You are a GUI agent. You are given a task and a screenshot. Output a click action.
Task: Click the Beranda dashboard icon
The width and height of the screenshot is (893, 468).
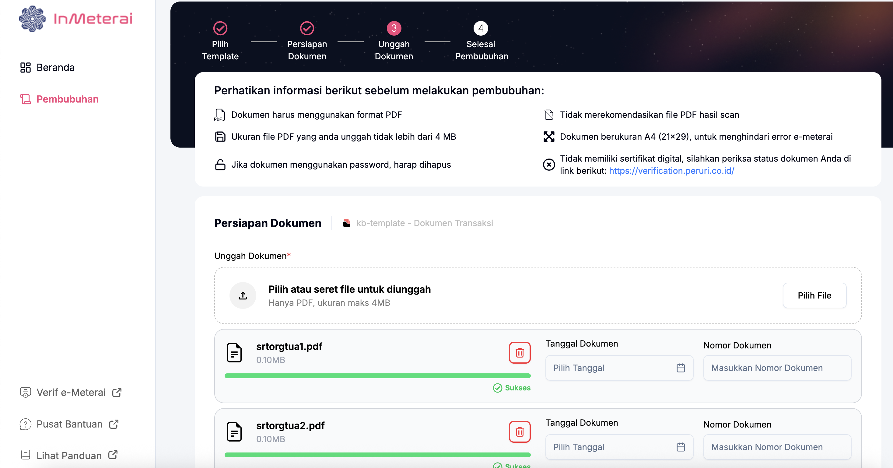pos(25,68)
